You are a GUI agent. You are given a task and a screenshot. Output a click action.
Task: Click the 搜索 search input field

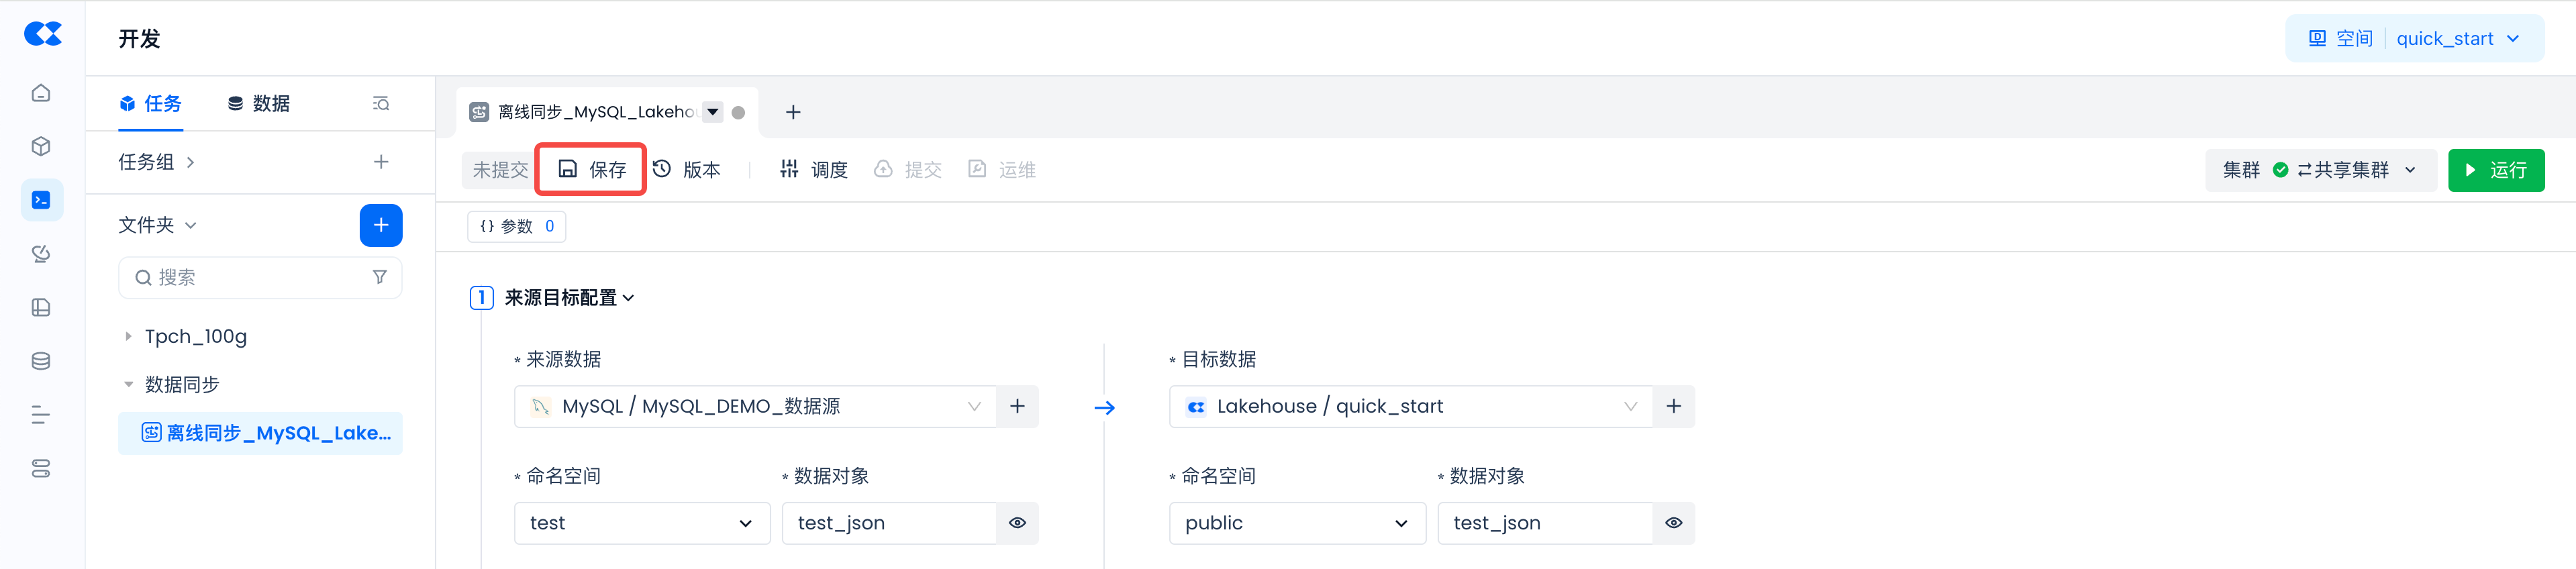(255, 277)
